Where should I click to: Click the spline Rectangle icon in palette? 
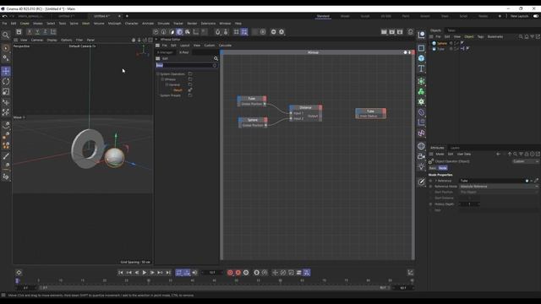[x=421, y=48]
